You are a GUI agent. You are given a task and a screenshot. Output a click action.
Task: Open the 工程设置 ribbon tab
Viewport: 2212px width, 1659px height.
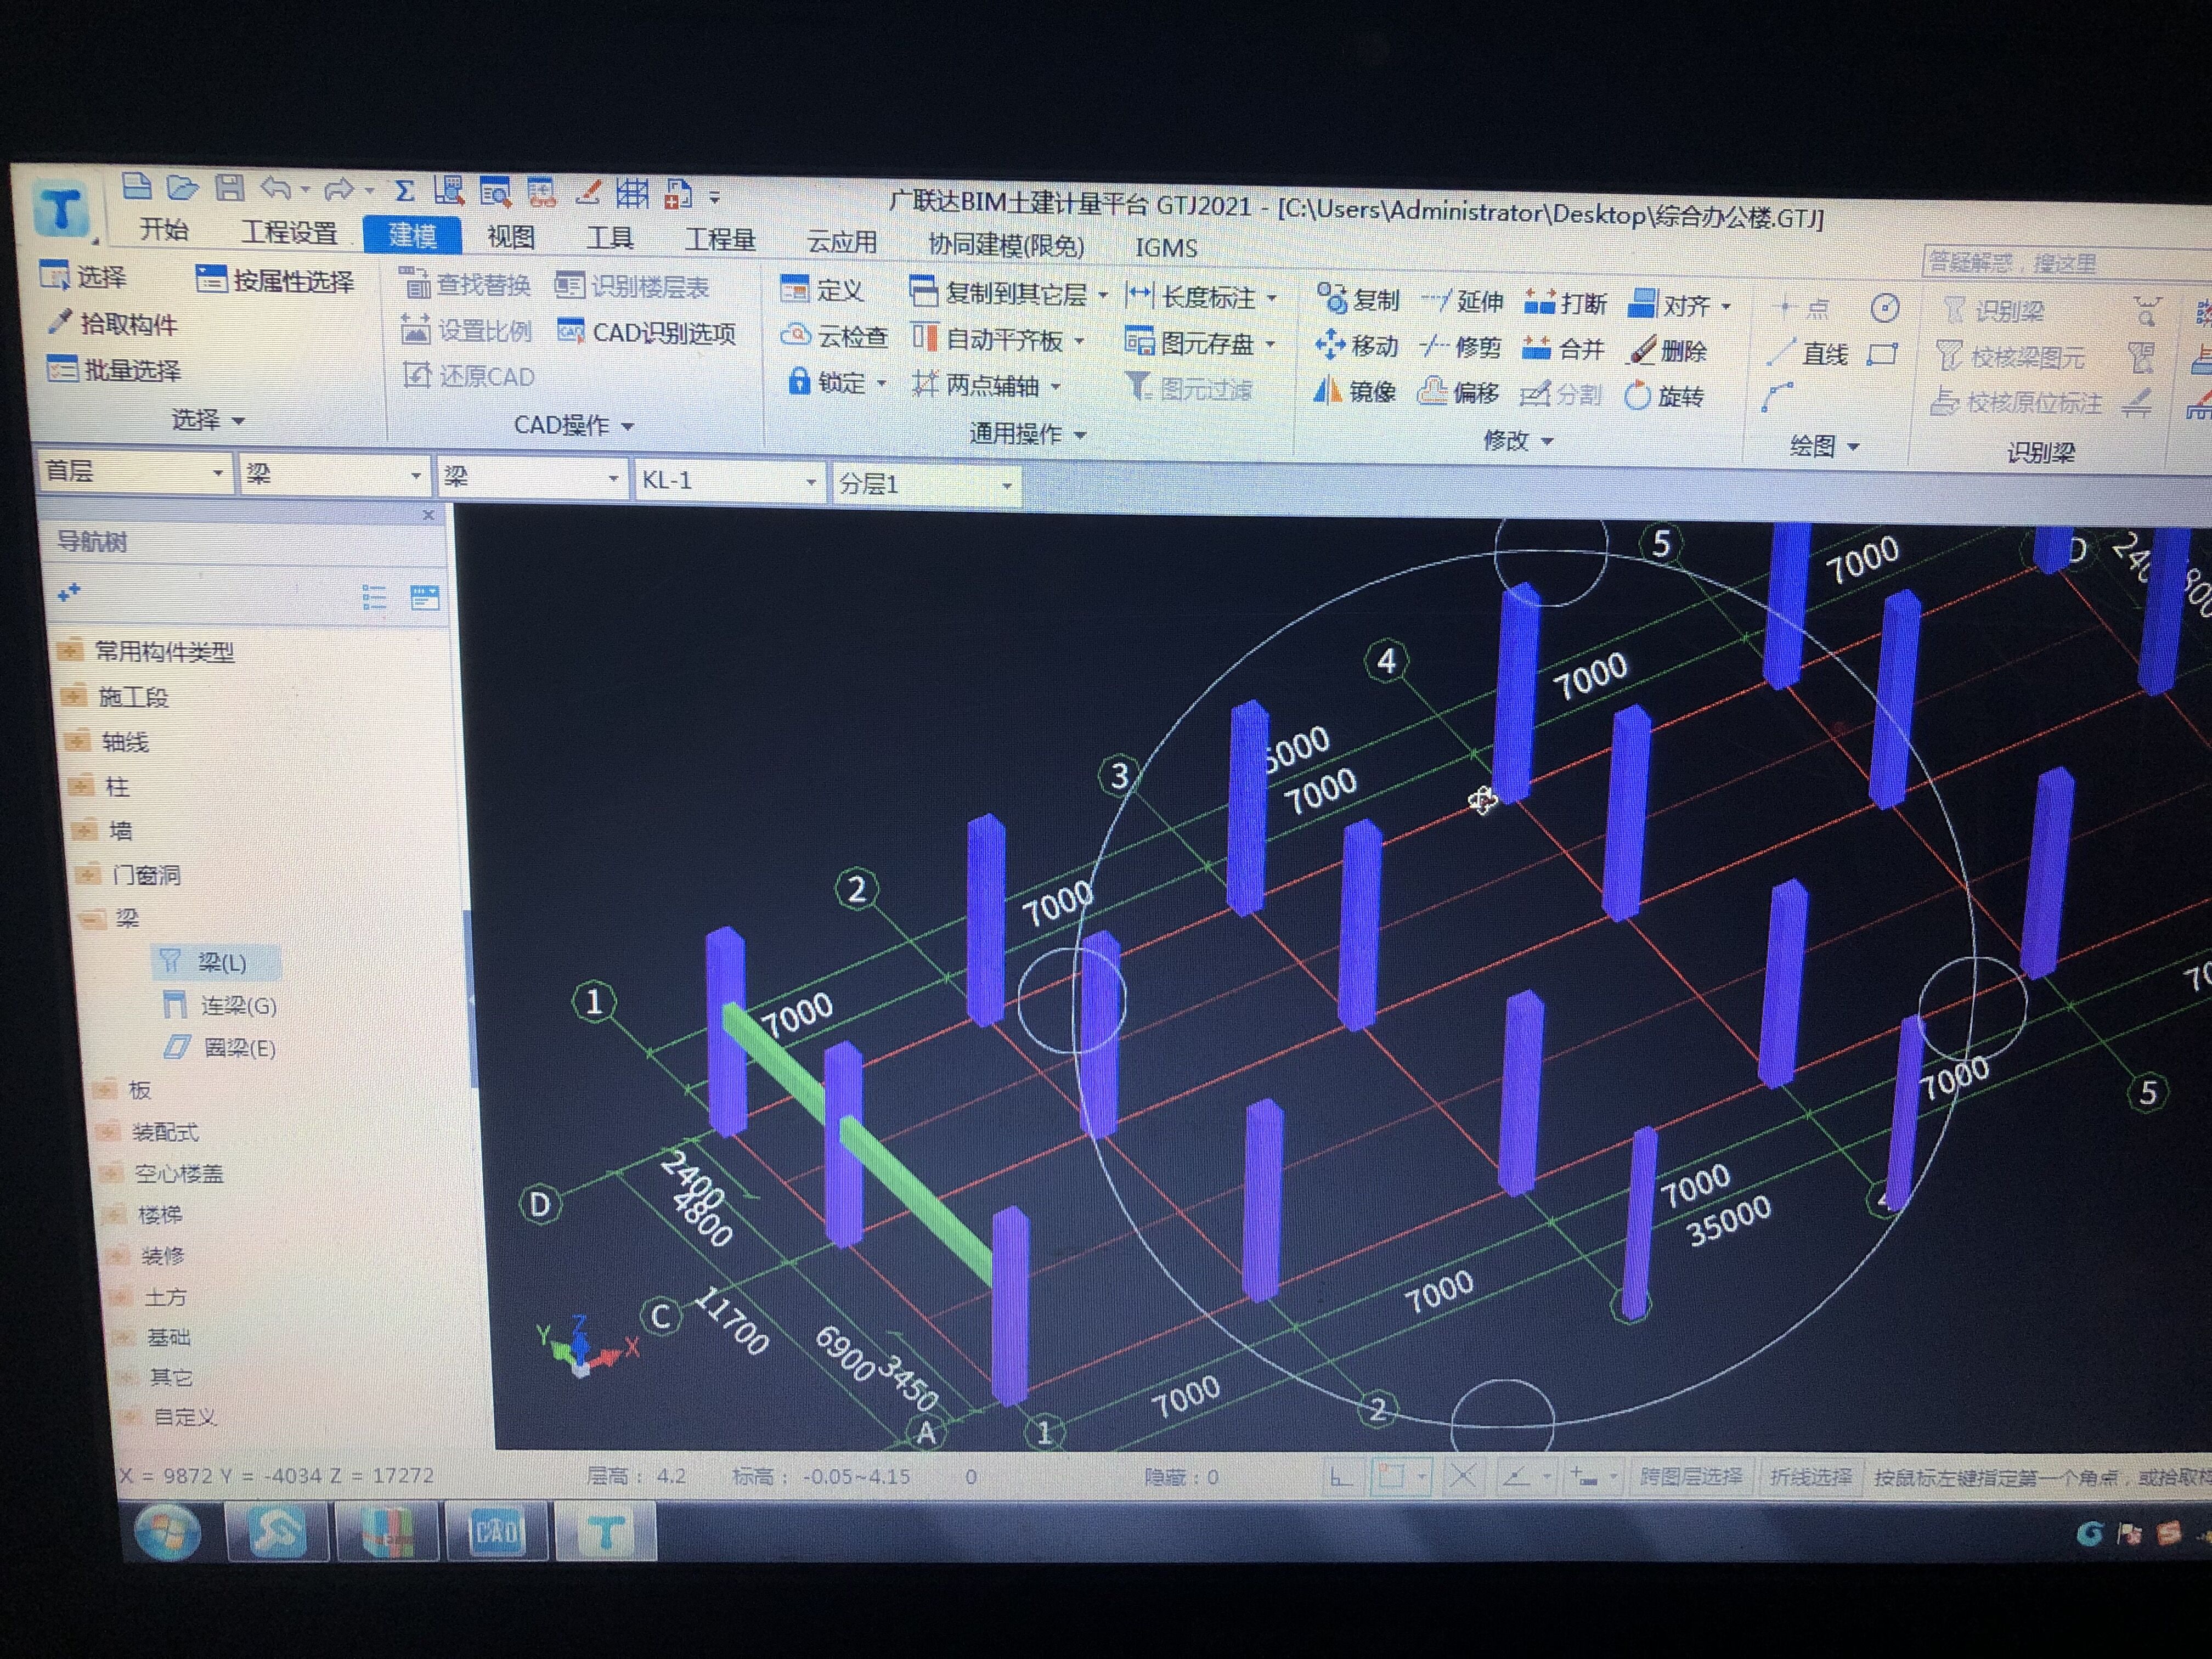pyautogui.click(x=290, y=233)
